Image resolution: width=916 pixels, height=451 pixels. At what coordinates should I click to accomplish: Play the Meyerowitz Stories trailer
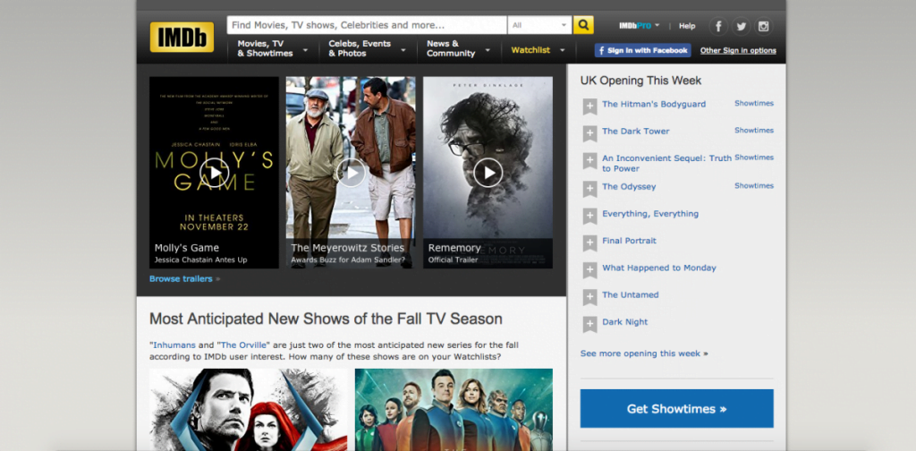[351, 172]
